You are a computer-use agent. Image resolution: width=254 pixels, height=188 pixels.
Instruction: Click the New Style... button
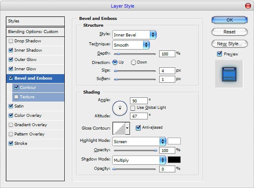click(x=229, y=44)
